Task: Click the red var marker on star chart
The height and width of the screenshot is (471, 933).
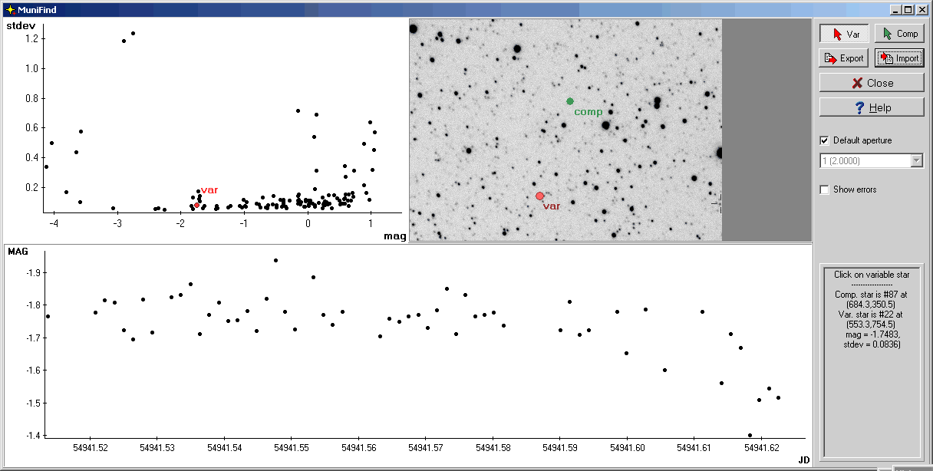Action: [x=539, y=196]
